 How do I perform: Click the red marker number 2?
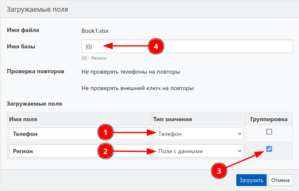click(x=106, y=151)
